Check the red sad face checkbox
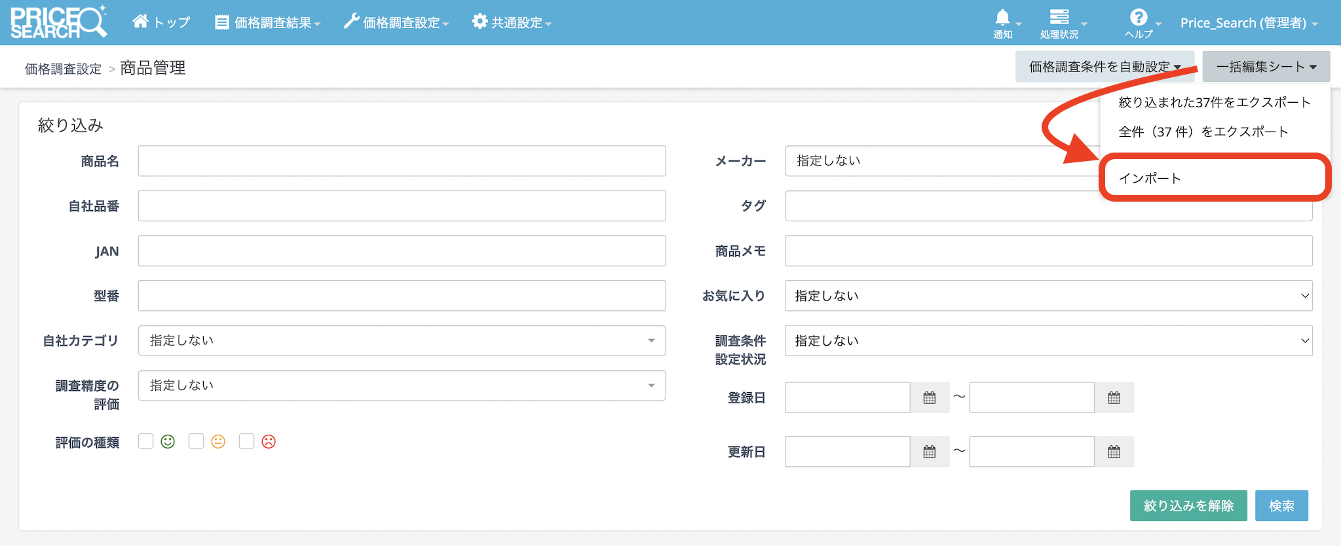 [x=246, y=441]
